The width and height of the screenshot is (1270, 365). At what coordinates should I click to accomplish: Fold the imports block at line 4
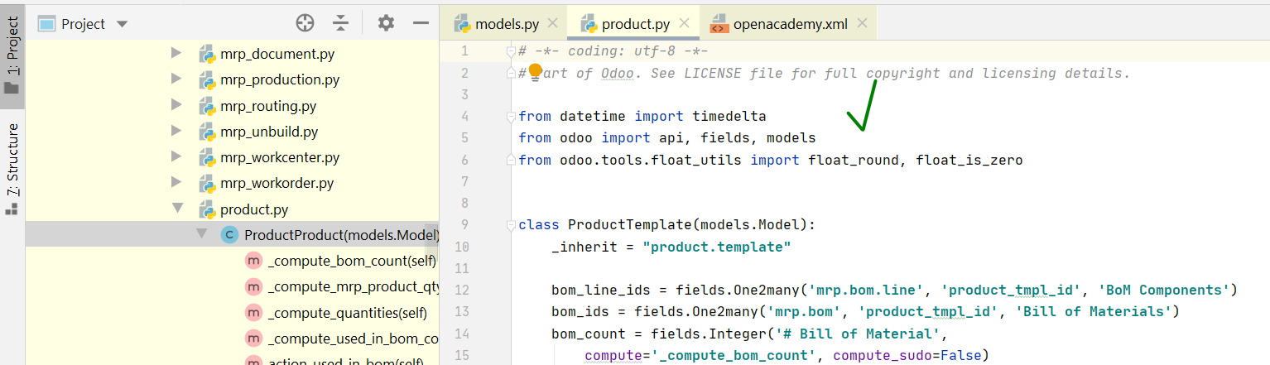point(511,116)
